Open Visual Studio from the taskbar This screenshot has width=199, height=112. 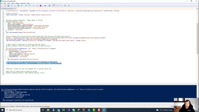click(x=68, y=110)
